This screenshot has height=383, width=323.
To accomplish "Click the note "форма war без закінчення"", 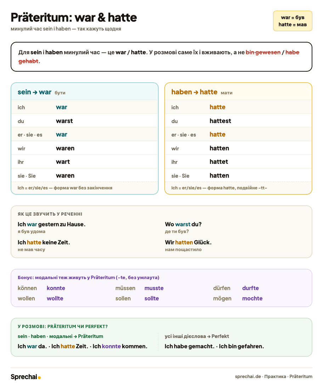I will tap(83, 188).
